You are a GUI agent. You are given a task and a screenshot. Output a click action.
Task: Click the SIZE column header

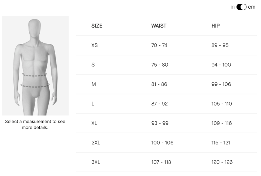(x=97, y=26)
